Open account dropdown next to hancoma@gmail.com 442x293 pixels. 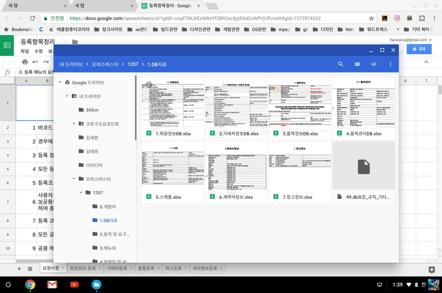point(430,40)
